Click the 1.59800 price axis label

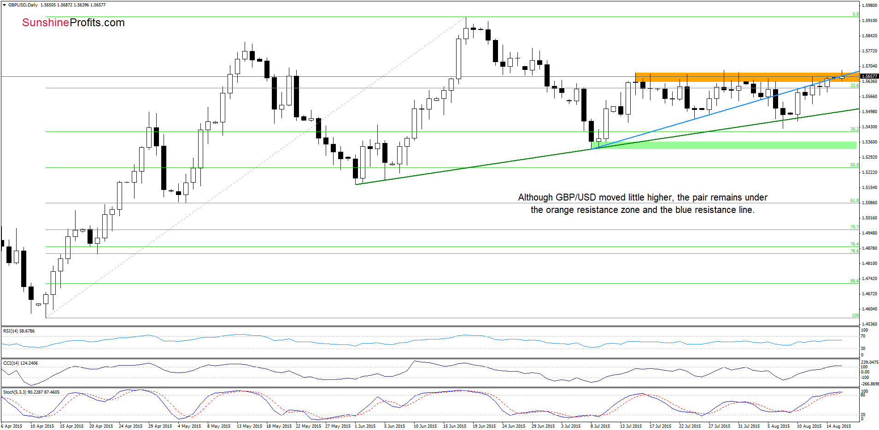tap(869, 6)
